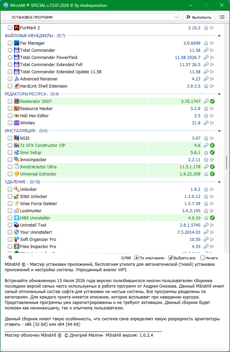Click the key icon beside Total Commander
The width and height of the screenshot is (230, 352).
pos(206,50)
